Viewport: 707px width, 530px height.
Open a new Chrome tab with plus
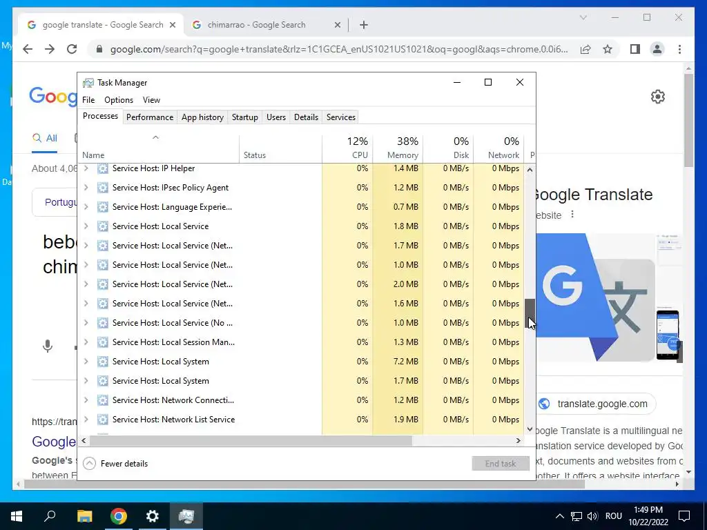click(x=364, y=25)
